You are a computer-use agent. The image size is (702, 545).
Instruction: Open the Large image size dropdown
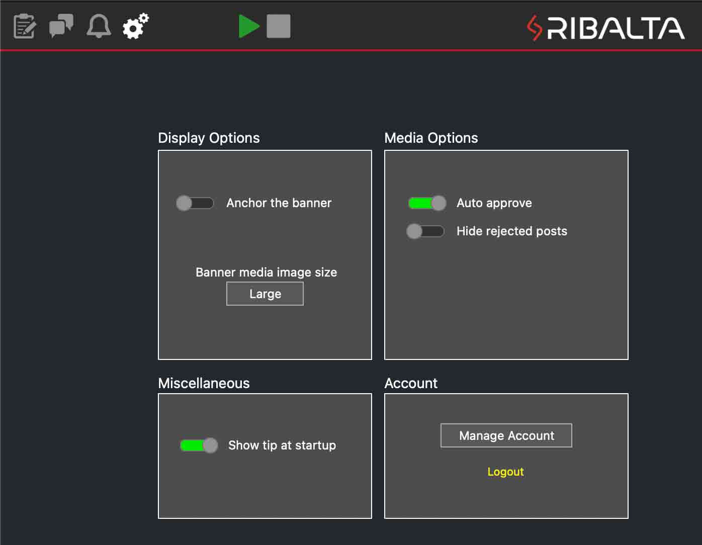click(x=265, y=294)
